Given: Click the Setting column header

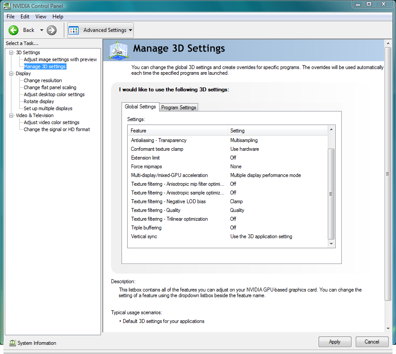Looking at the screenshot, I should point(277,131).
